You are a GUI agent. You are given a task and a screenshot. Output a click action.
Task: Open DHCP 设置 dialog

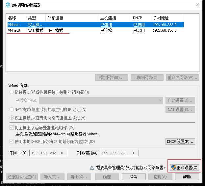(180, 141)
